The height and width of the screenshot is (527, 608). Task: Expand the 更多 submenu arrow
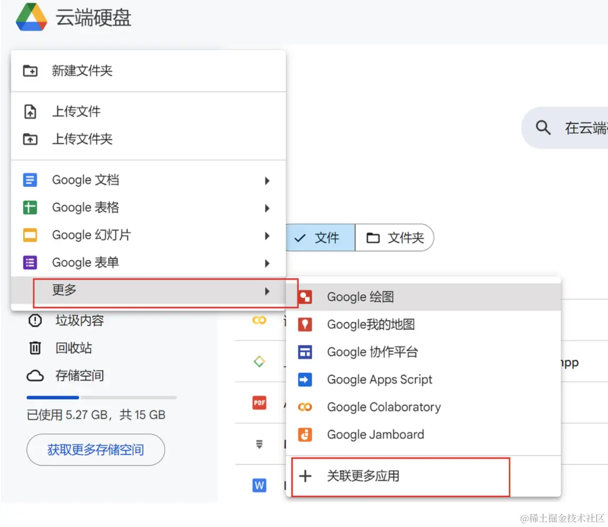[x=267, y=291]
